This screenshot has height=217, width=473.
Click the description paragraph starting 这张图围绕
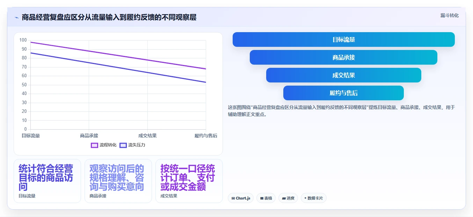341,111
